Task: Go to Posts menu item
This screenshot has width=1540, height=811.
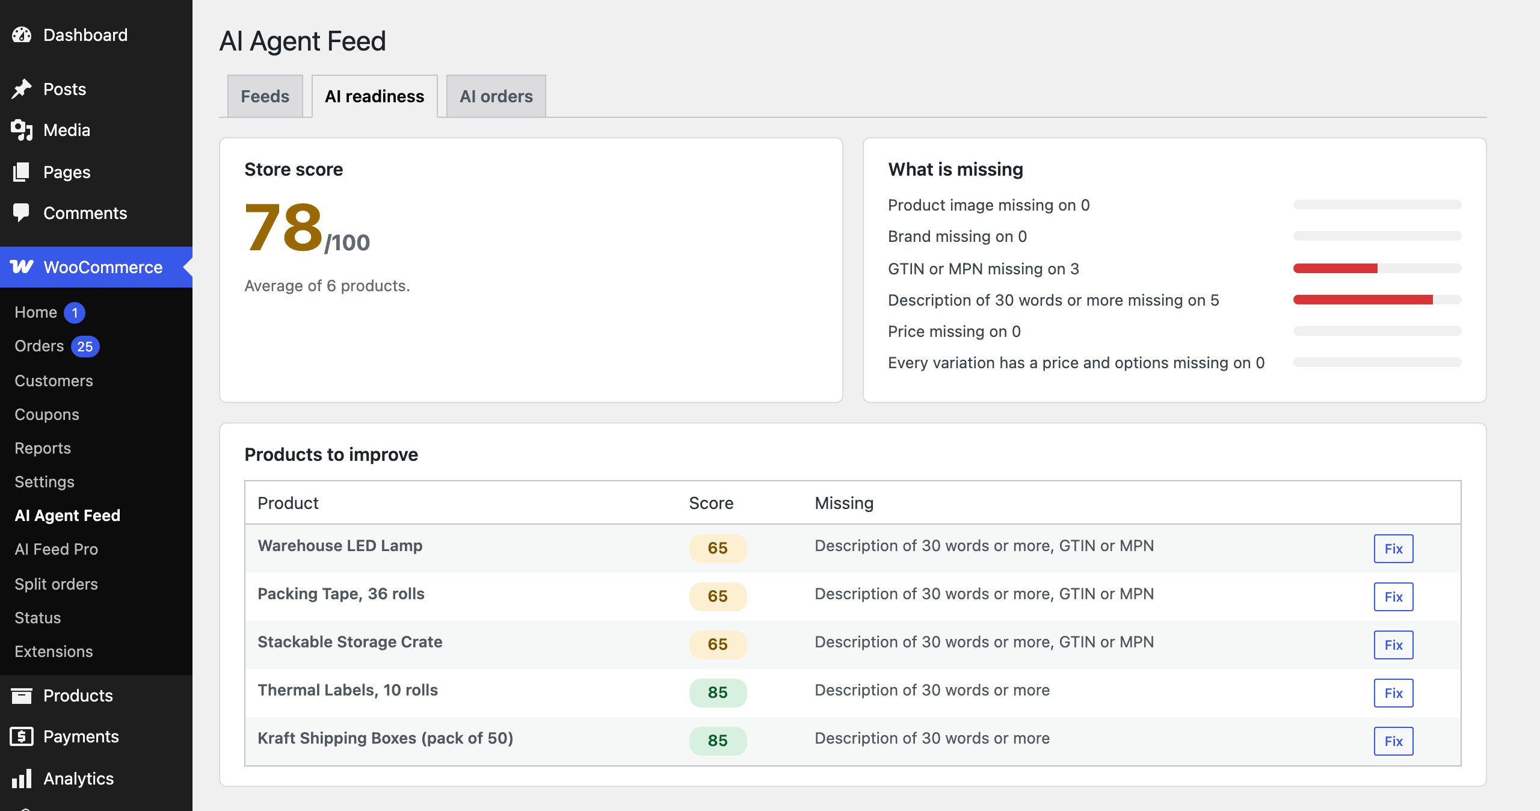Action: [x=96, y=89]
